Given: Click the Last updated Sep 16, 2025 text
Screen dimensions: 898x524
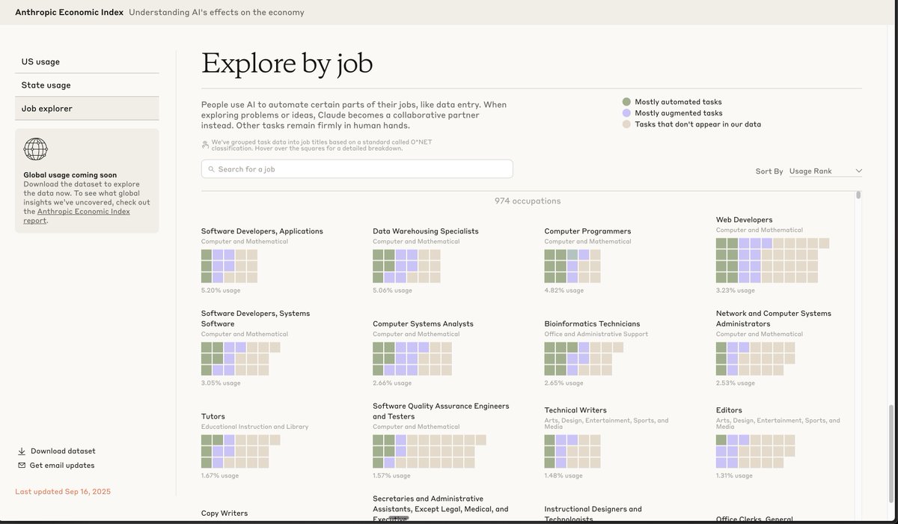Looking at the screenshot, I should coord(63,492).
